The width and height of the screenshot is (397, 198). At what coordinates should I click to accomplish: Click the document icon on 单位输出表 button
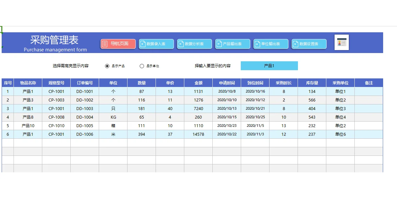point(257,43)
